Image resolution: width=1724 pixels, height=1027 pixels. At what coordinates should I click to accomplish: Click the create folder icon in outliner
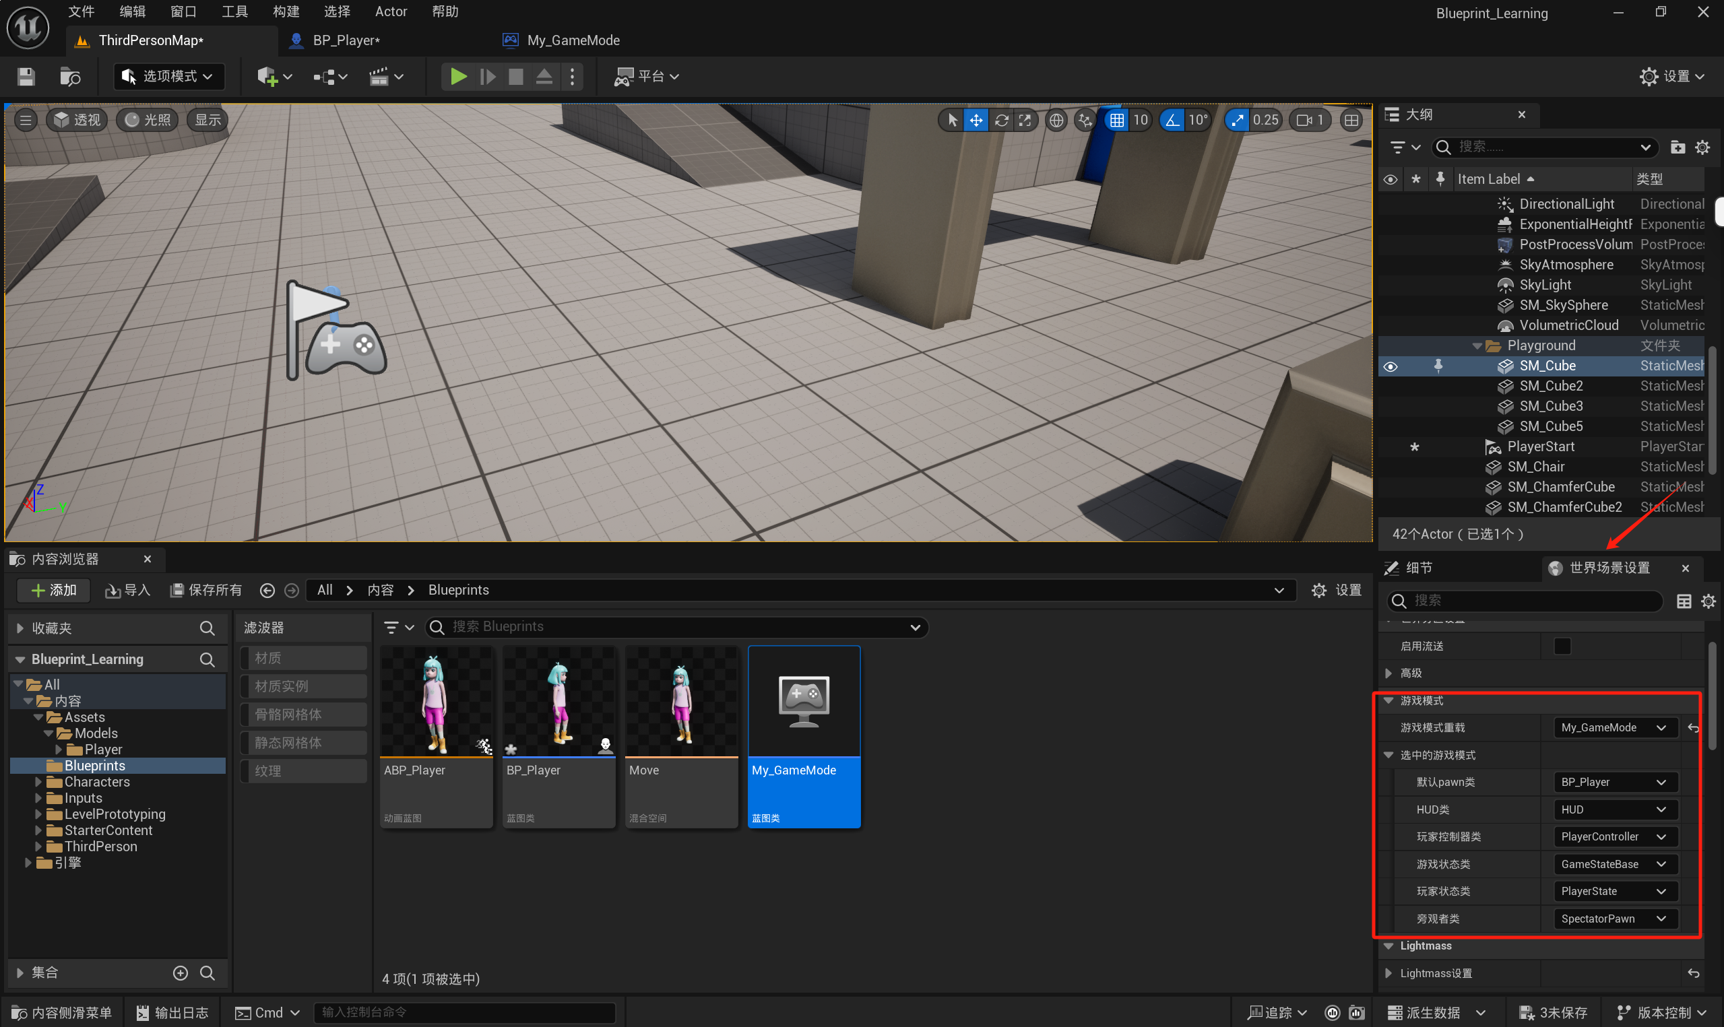(x=1677, y=147)
